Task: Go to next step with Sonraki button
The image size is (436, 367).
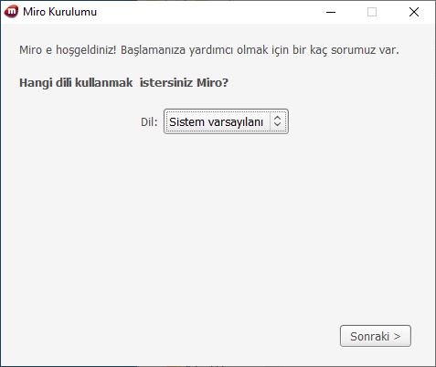Action: click(x=376, y=336)
